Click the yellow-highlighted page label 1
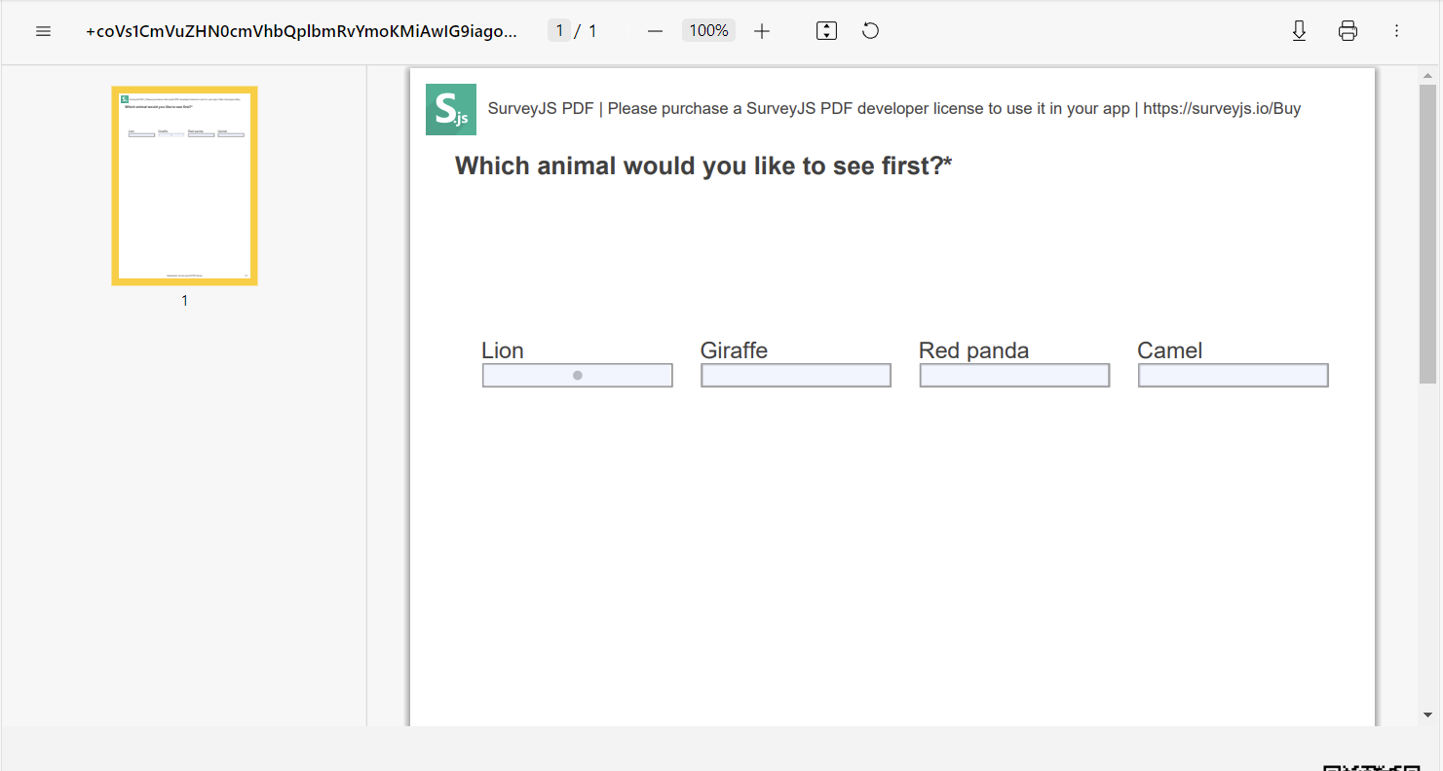 coord(184,300)
